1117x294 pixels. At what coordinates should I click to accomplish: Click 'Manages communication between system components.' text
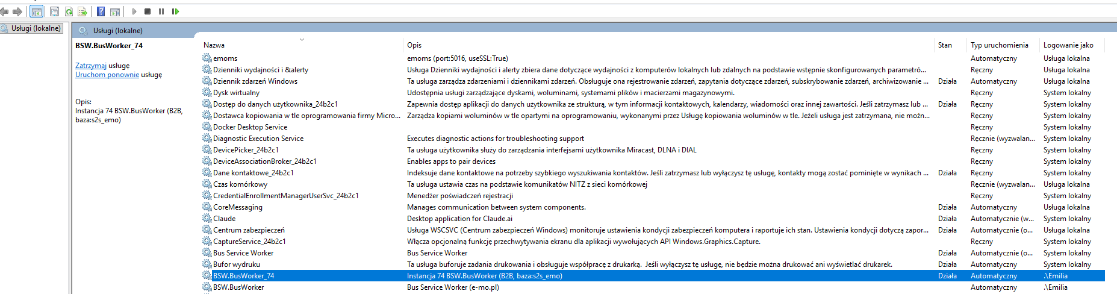(496, 207)
